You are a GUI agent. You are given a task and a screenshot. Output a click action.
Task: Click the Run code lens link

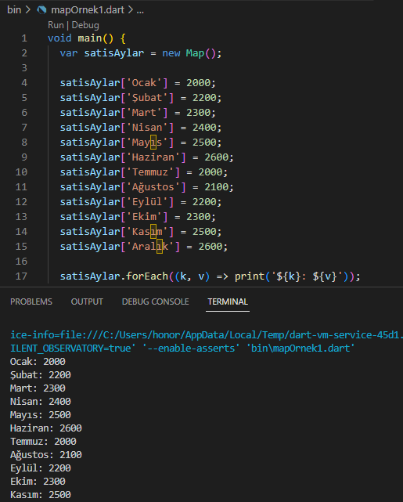click(x=56, y=25)
